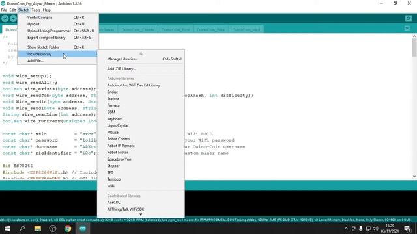Include the GSM library
The width and height of the screenshot is (417, 234).
(141, 112)
